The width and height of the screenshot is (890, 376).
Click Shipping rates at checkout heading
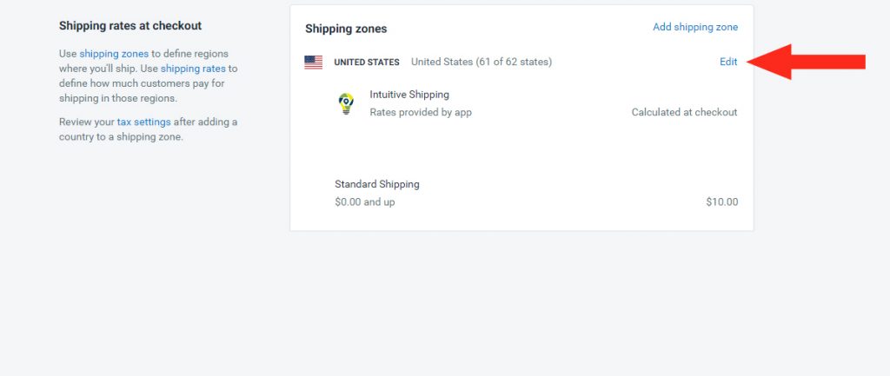click(130, 25)
